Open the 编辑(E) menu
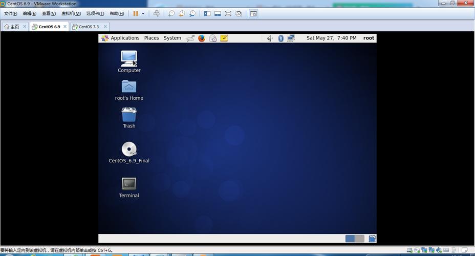Screen dimensions: 475x256 29,14
